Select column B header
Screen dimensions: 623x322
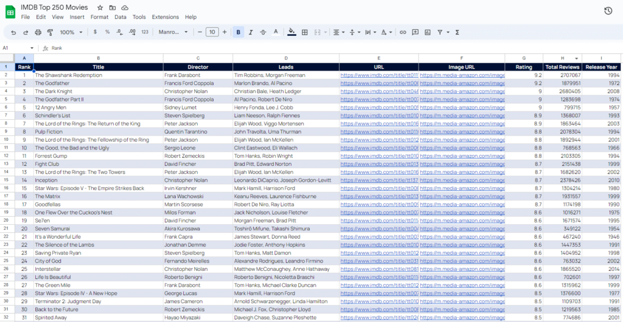(x=99, y=58)
